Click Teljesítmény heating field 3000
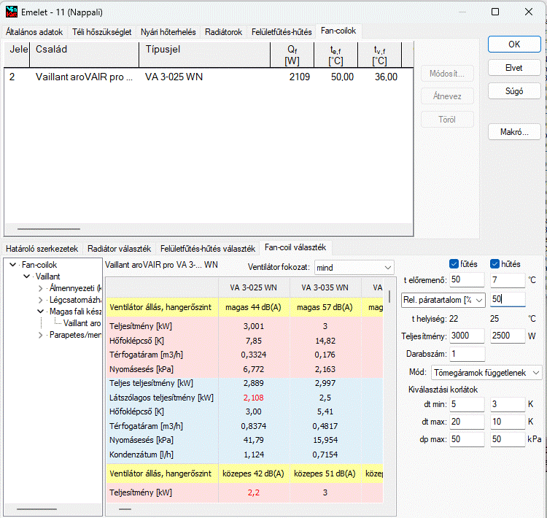Screen dimensions: 547x518 click(467, 336)
